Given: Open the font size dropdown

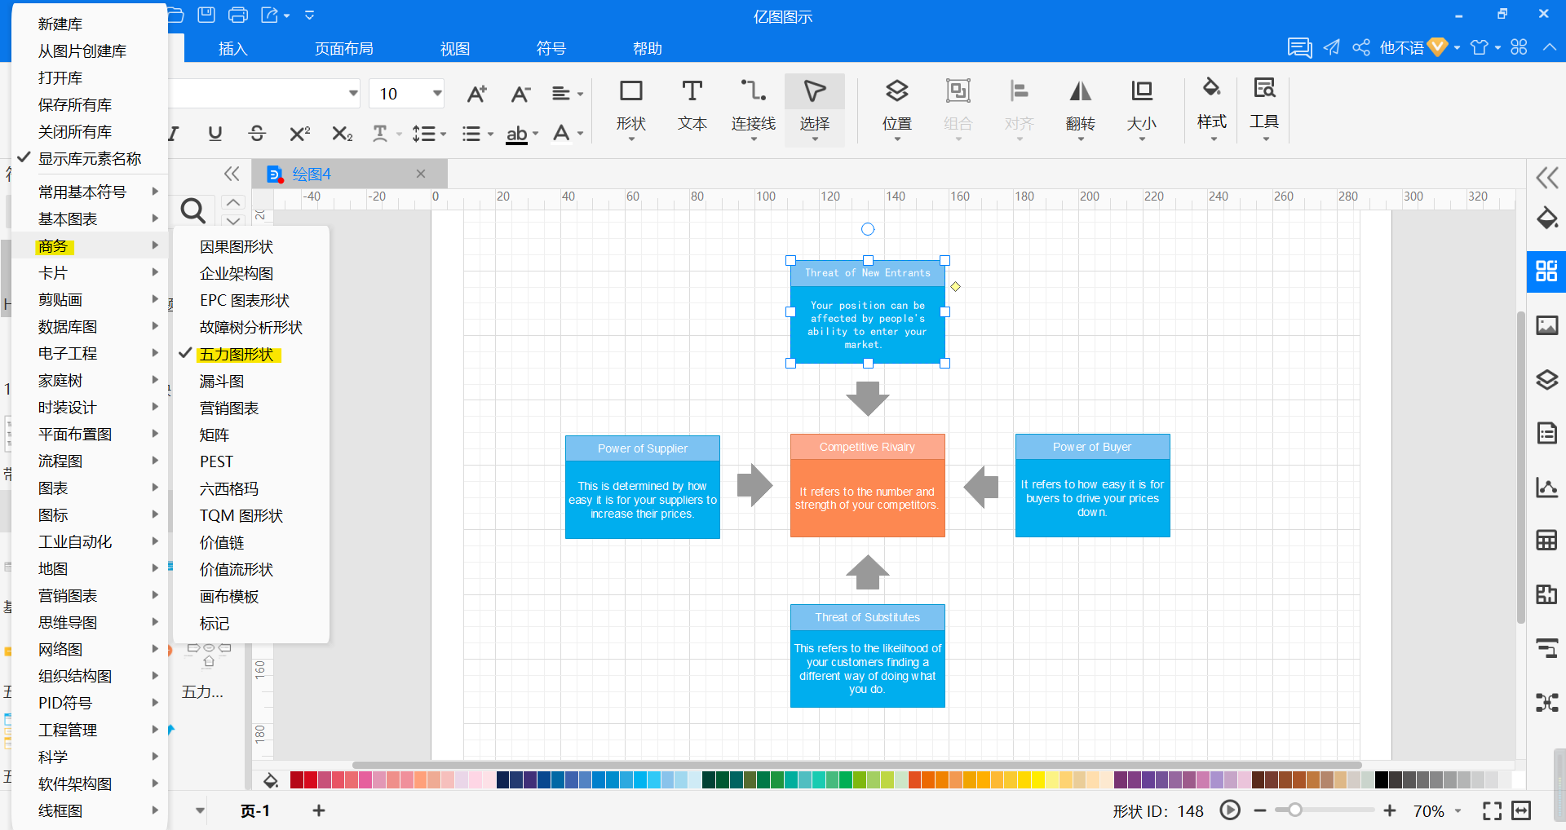Looking at the screenshot, I should (437, 93).
